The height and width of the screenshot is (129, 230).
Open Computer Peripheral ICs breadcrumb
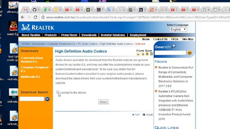click(61, 44)
